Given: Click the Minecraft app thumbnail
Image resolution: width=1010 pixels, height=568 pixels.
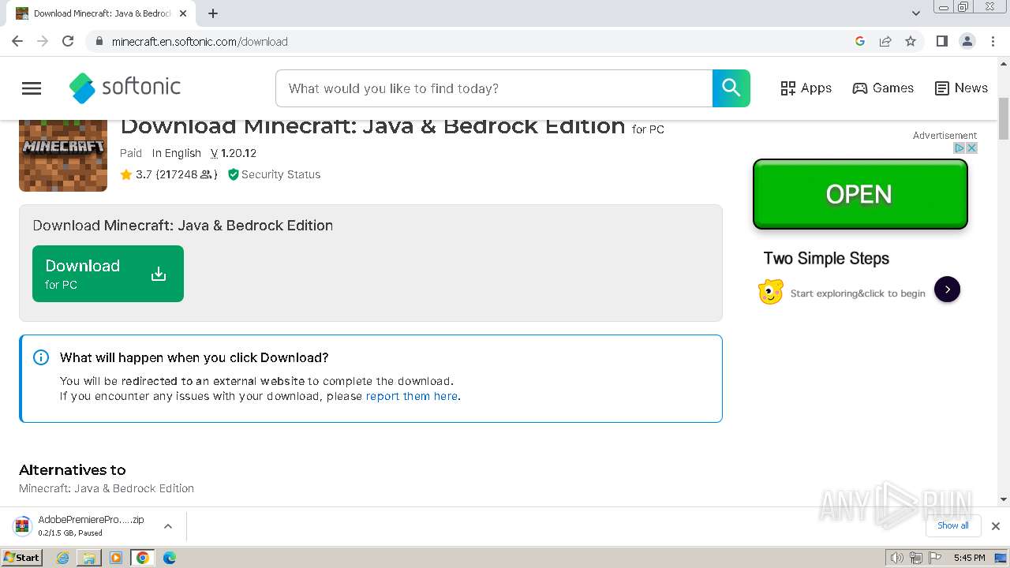Looking at the screenshot, I should tap(63, 155).
